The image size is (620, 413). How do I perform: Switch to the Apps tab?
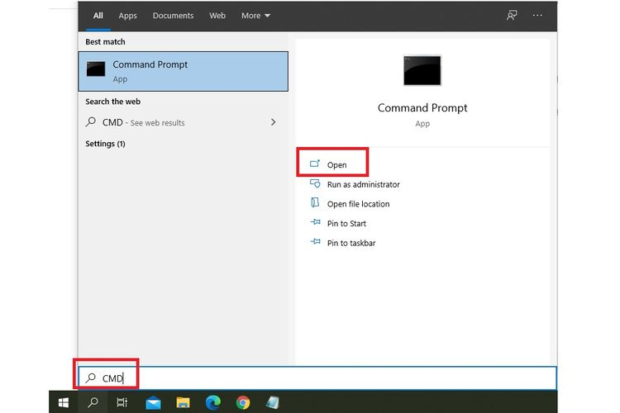[127, 16]
